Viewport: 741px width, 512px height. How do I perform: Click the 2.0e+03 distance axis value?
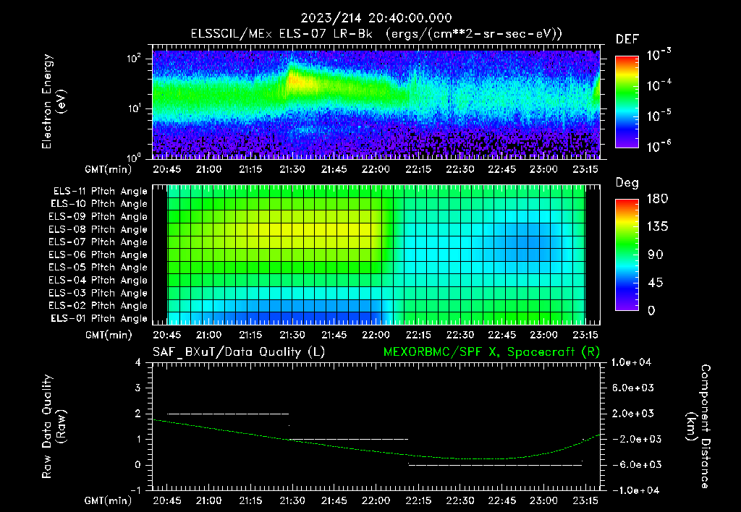pos(633,413)
